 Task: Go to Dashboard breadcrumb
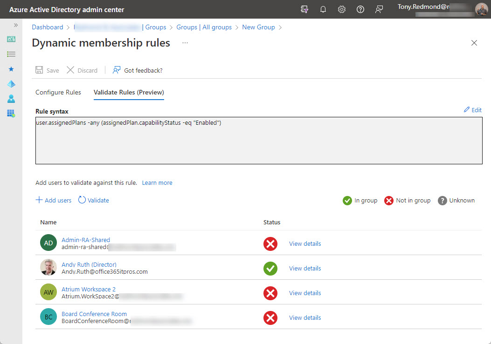pyautogui.click(x=48, y=27)
